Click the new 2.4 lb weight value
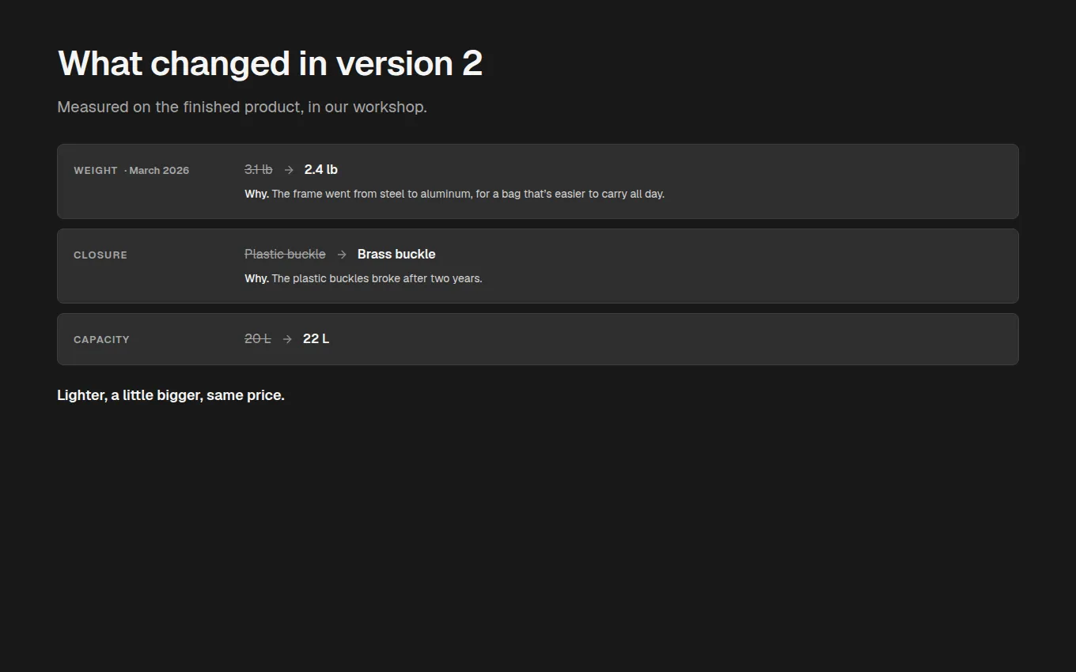This screenshot has height=672, width=1076. click(321, 170)
